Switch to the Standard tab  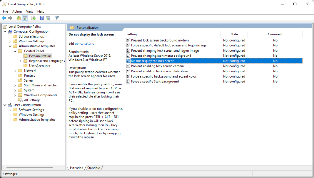click(94, 168)
